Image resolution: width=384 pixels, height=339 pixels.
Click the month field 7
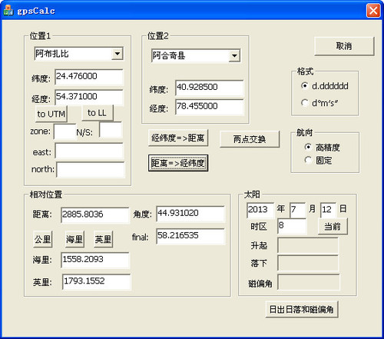298,210
